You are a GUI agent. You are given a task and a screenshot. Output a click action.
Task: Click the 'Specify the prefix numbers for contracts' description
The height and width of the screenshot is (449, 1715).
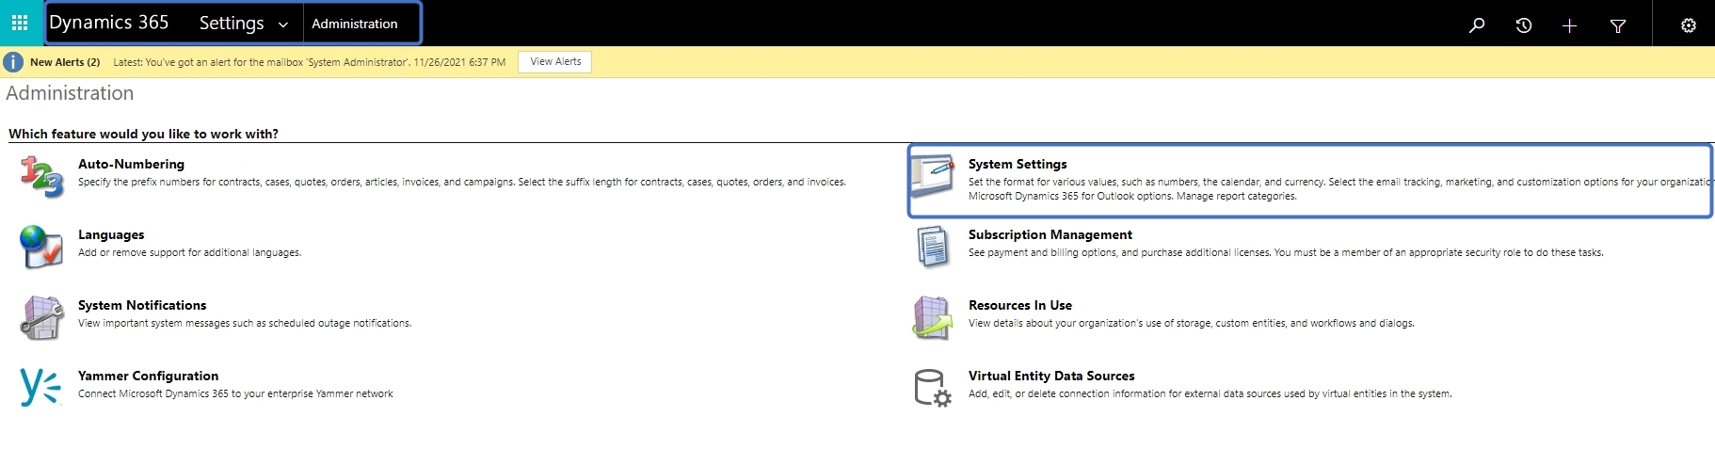pyautogui.click(x=462, y=182)
